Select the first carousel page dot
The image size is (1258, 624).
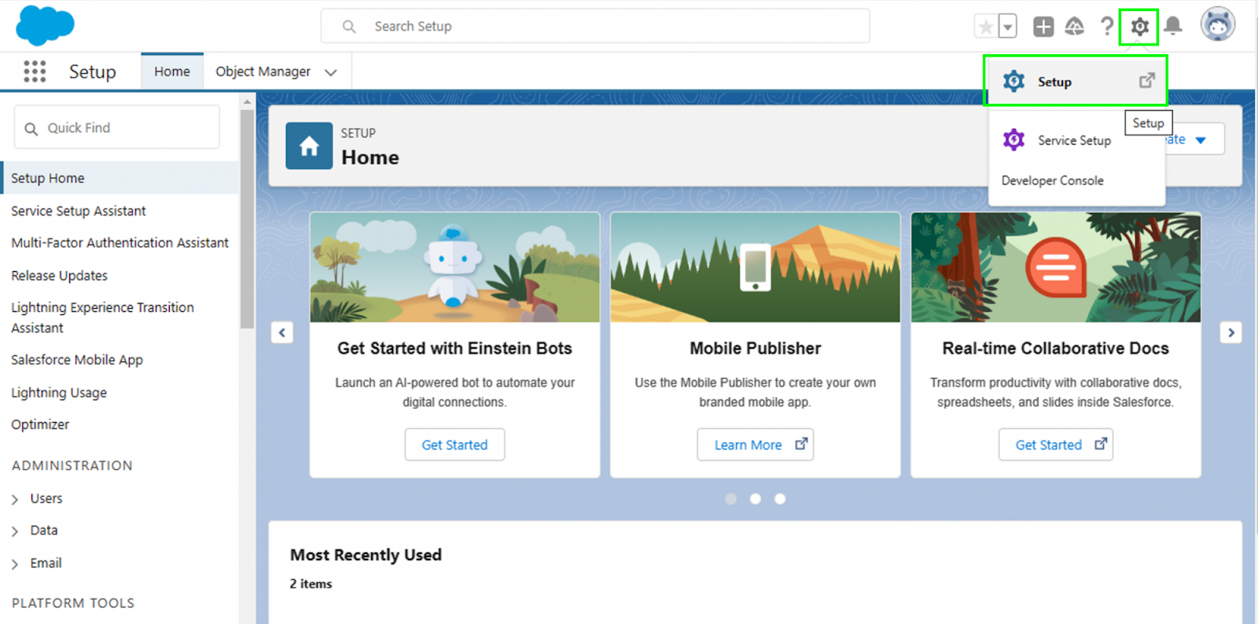tap(730, 499)
